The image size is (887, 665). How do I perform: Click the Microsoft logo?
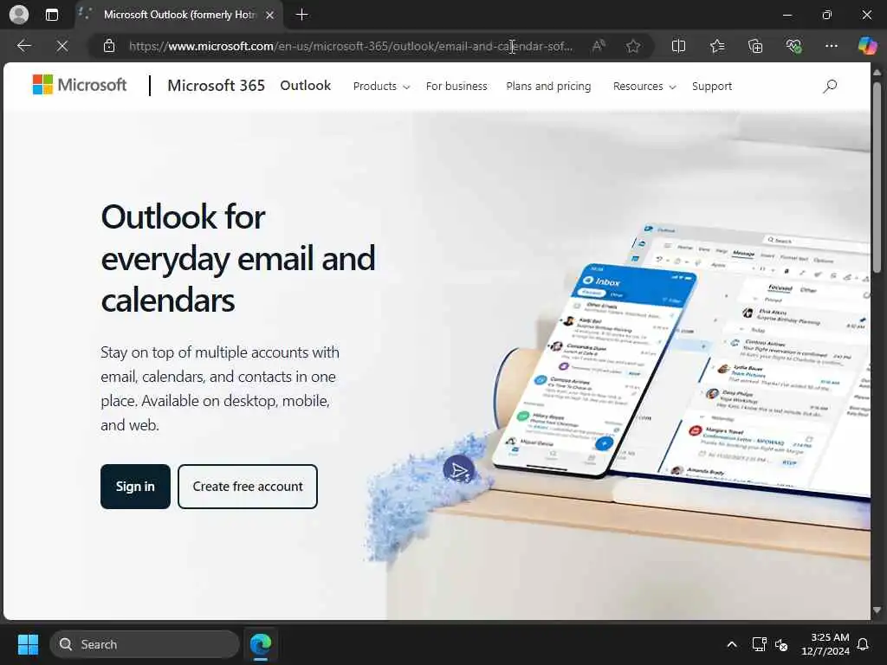point(79,85)
